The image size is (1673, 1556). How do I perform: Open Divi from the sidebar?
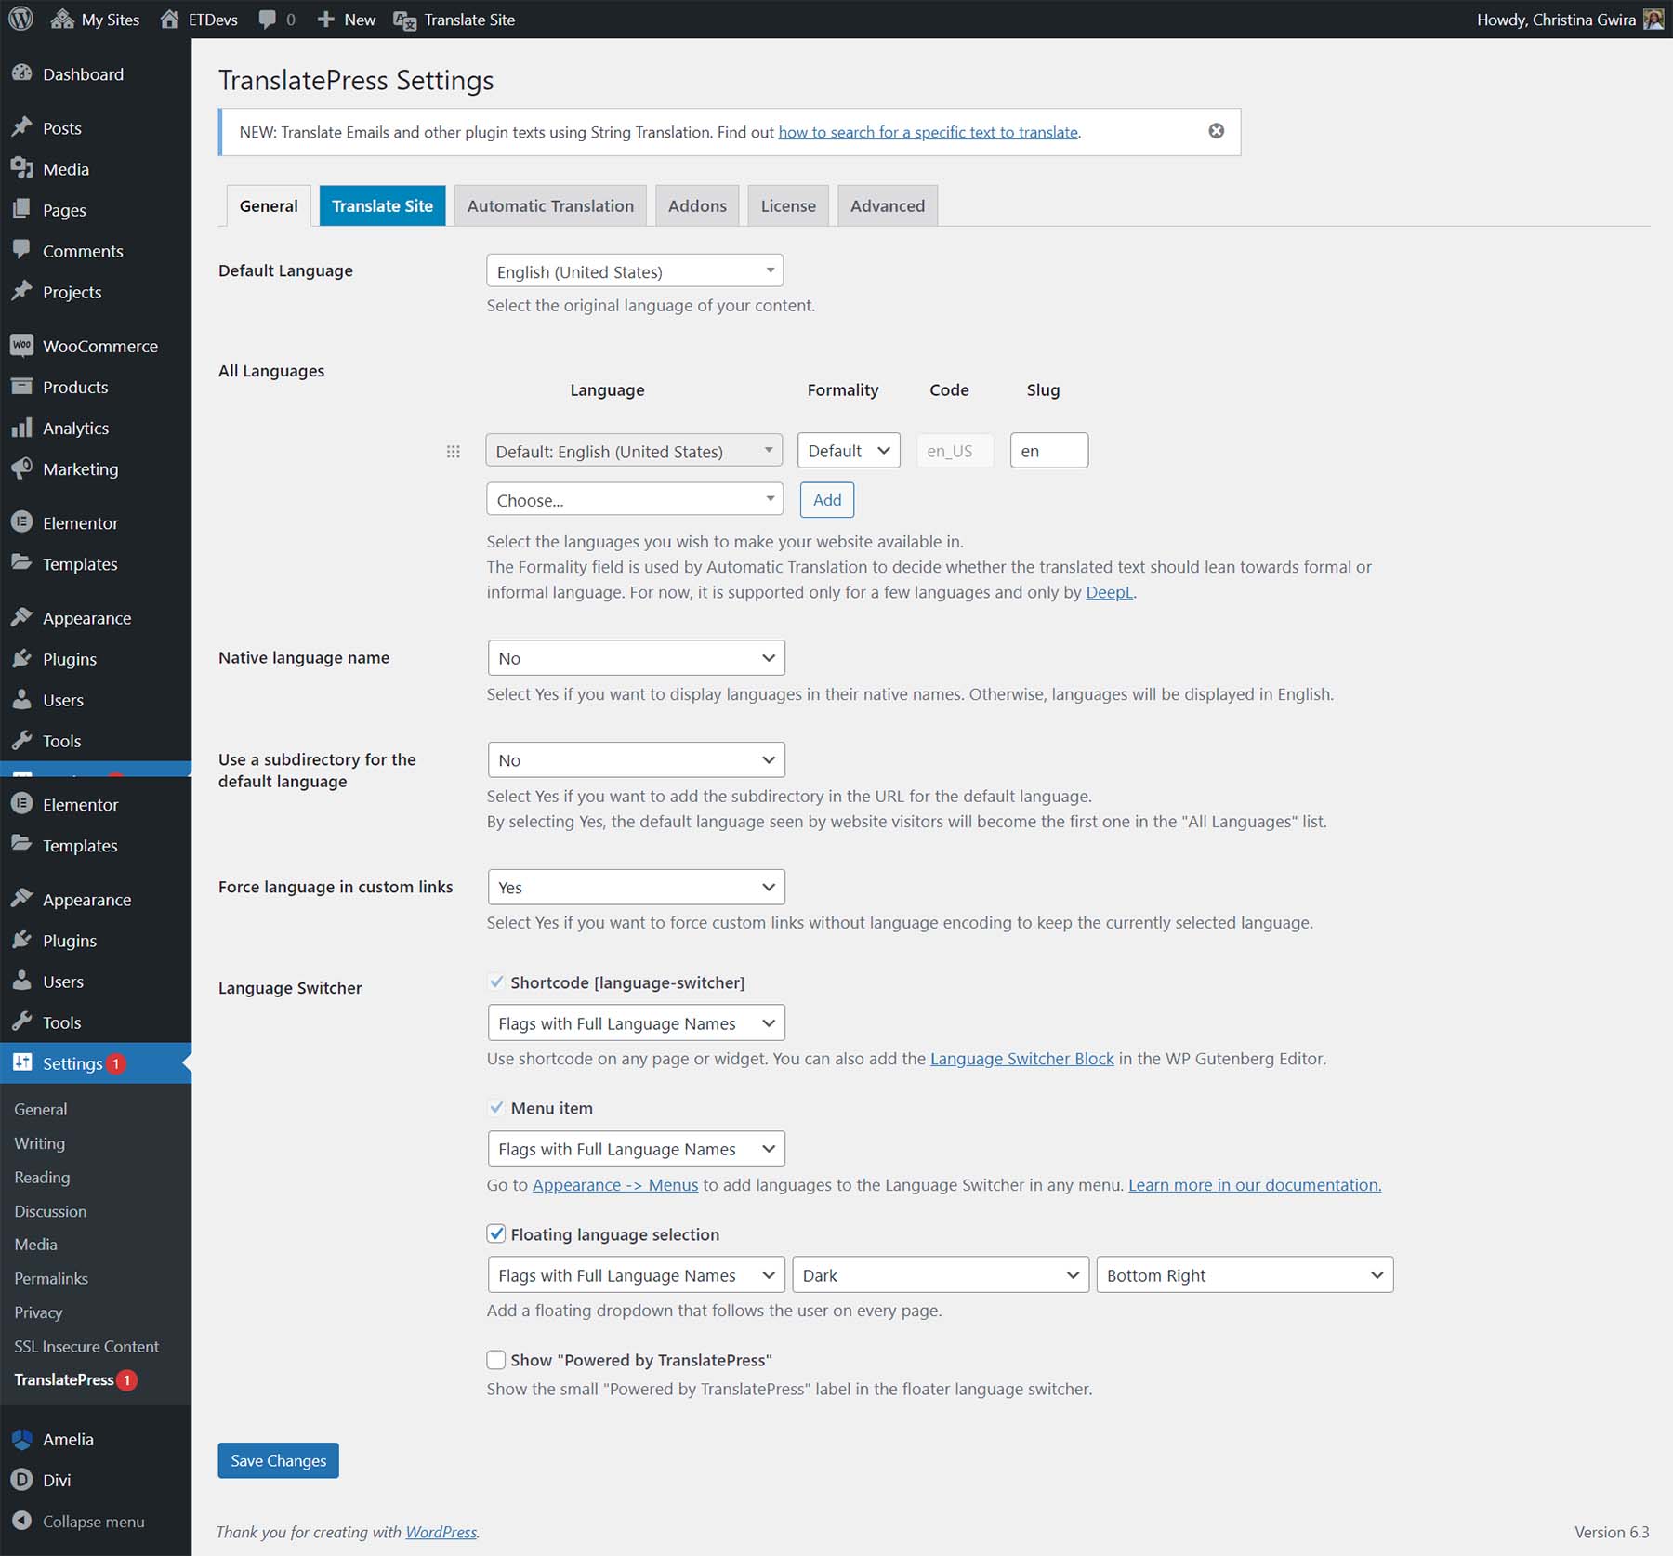pos(56,1480)
